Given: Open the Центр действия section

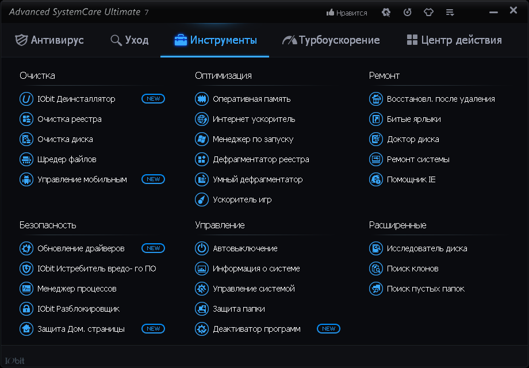Looking at the screenshot, I should (x=454, y=40).
